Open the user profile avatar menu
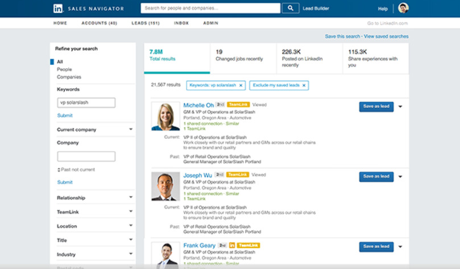Screen dimensions: 460x269 pyautogui.click(x=403, y=8)
